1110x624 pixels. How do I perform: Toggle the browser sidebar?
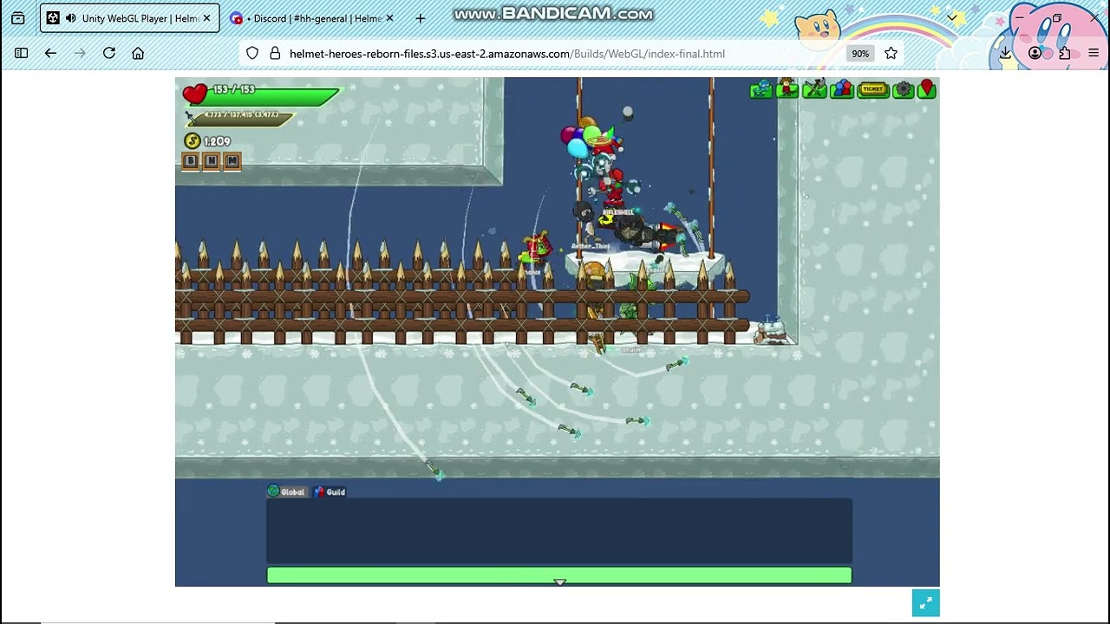(22, 53)
